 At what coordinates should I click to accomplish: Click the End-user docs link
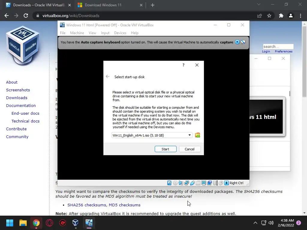pos(25,114)
